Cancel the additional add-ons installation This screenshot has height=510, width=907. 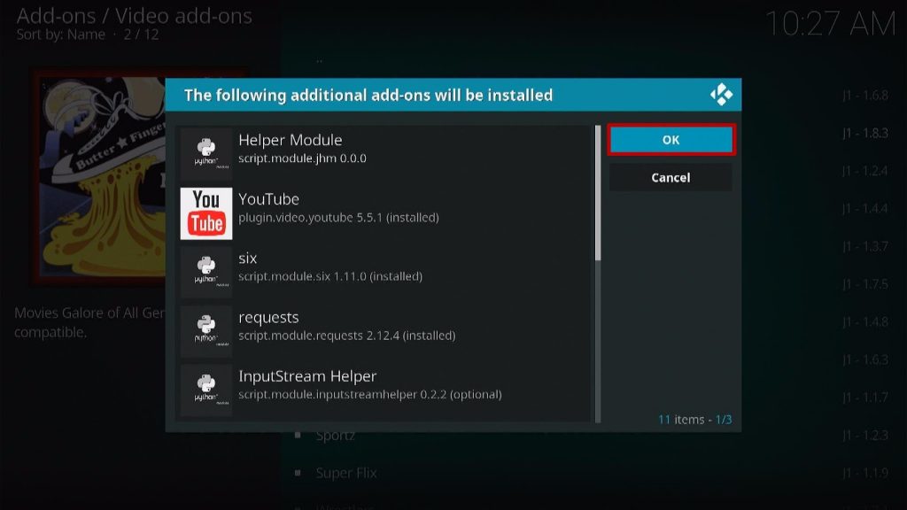[671, 177]
